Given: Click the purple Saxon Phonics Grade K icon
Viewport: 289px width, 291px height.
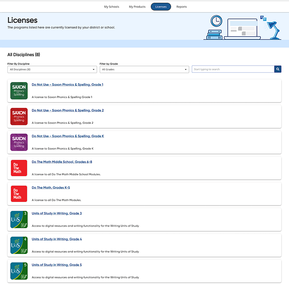Looking at the screenshot, I should click(x=19, y=142).
